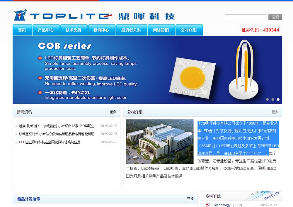Click highlighted company introduction paragraph
This screenshot has height=207, width=293.
[238, 138]
